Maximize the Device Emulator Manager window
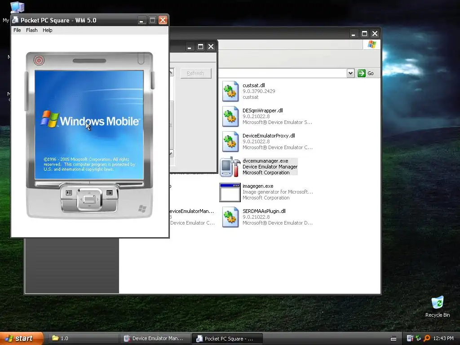This screenshot has height=345, width=460. [x=200, y=47]
